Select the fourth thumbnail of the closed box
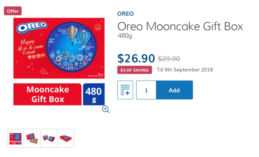The height and width of the screenshot is (157, 259). (66, 138)
